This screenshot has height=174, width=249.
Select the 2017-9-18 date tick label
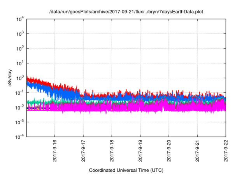pyautogui.click(x=112, y=151)
